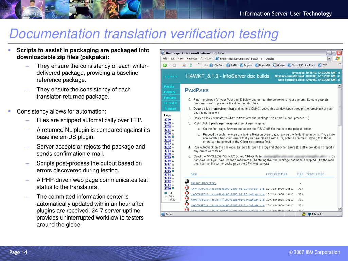This screenshot has width=348, height=261.
Task: Open the Dogear links bookmark
Action: tap(246, 65)
